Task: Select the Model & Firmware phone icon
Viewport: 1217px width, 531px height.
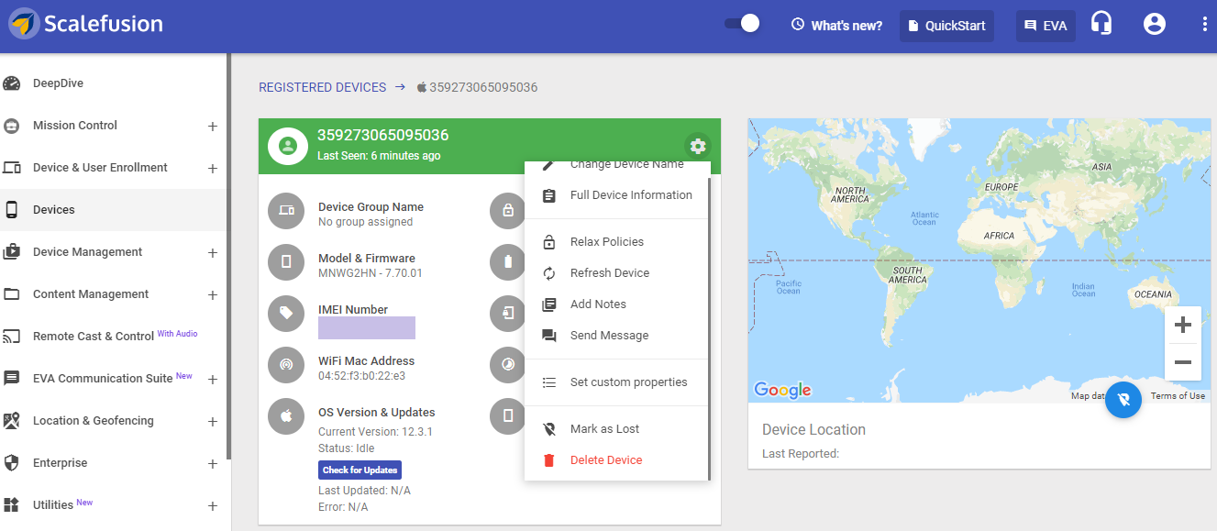Action: click(x=286, y=262)
